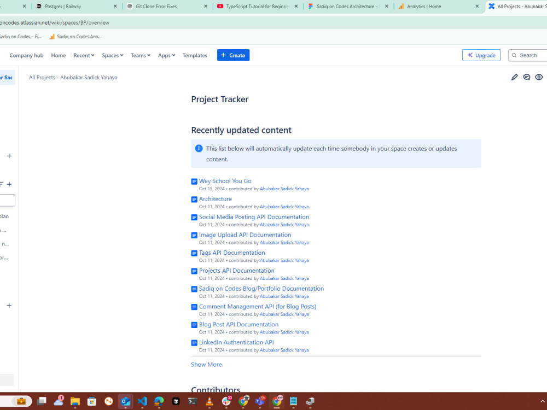Switch to the TypeScript Tutorial tab

click(x=258, y=6)
